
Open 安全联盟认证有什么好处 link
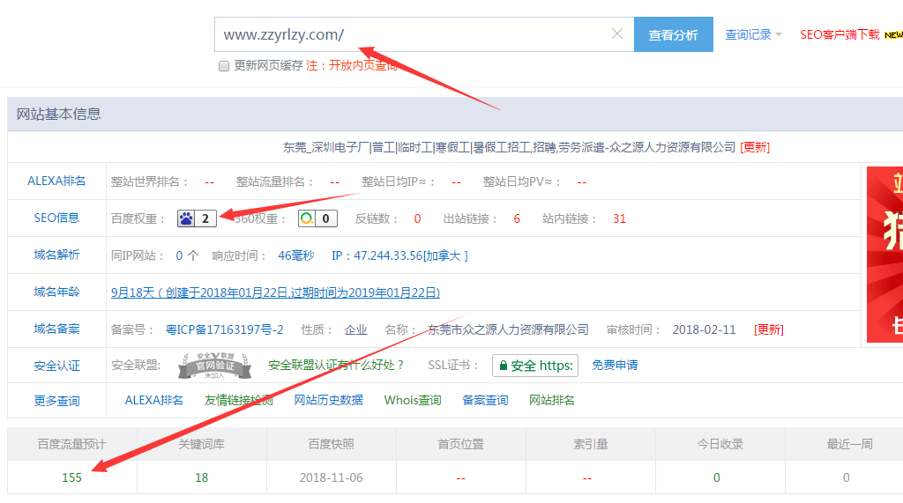336,365
